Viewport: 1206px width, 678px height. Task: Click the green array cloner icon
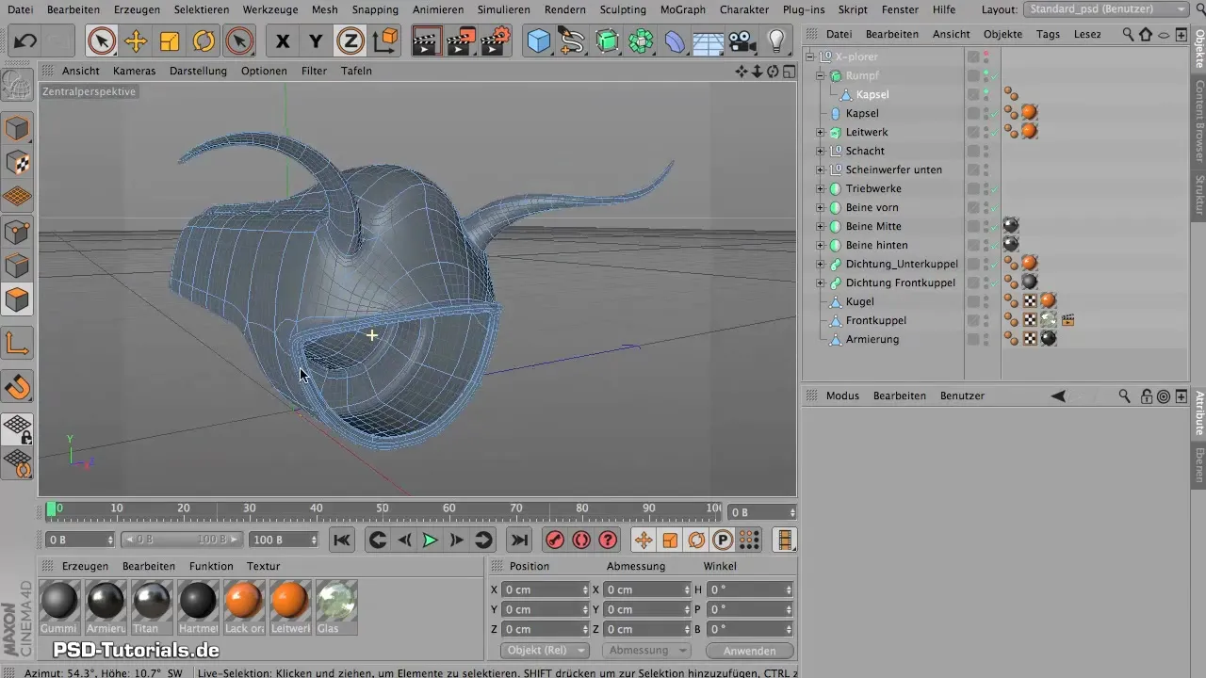coord(641,41)
